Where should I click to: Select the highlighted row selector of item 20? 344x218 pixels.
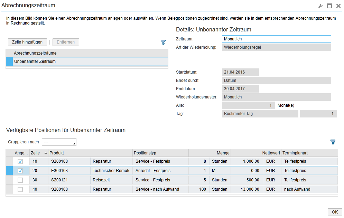click(x=9, y=171)
